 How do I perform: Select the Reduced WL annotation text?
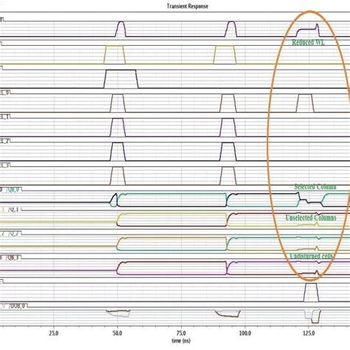308,42
